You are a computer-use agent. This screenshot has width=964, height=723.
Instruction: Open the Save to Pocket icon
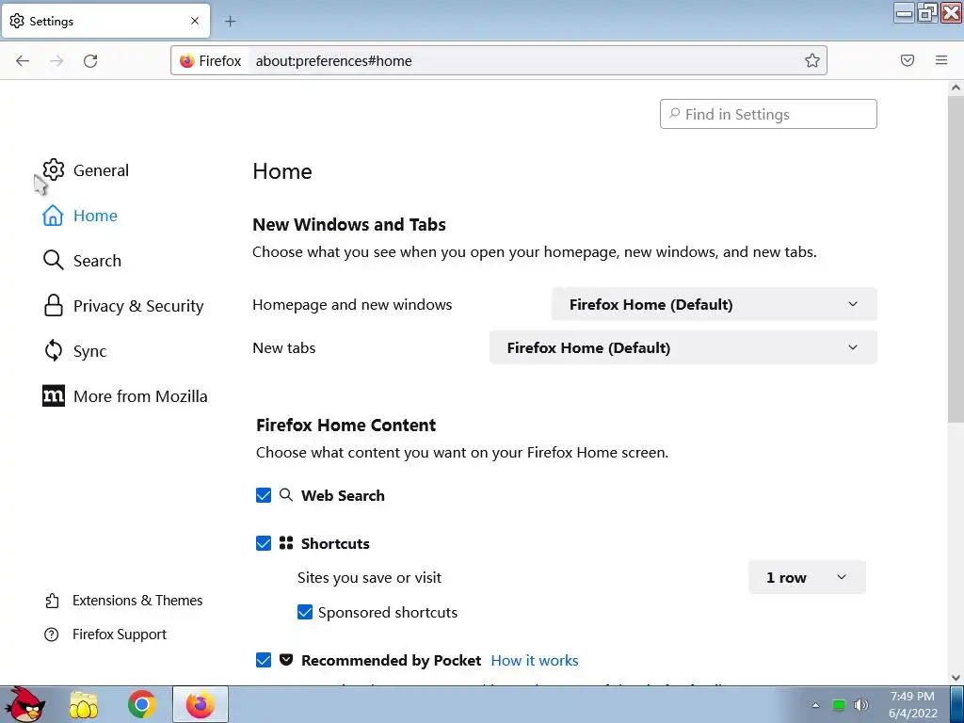click(908, 60)
